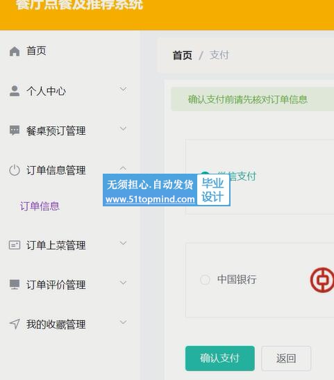Screen dimensions: 334x380
Task: Click the paper plane icon for 我的收藏管理
Action: click(x=15, y=324)
